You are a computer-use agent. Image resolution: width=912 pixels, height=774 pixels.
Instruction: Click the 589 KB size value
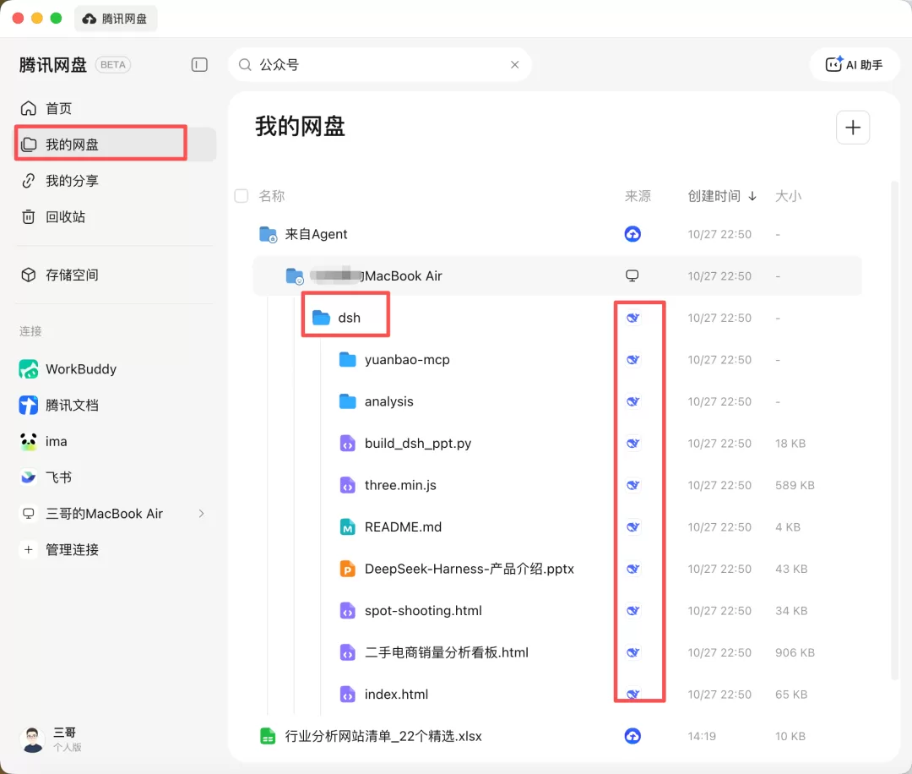[795, 485]
